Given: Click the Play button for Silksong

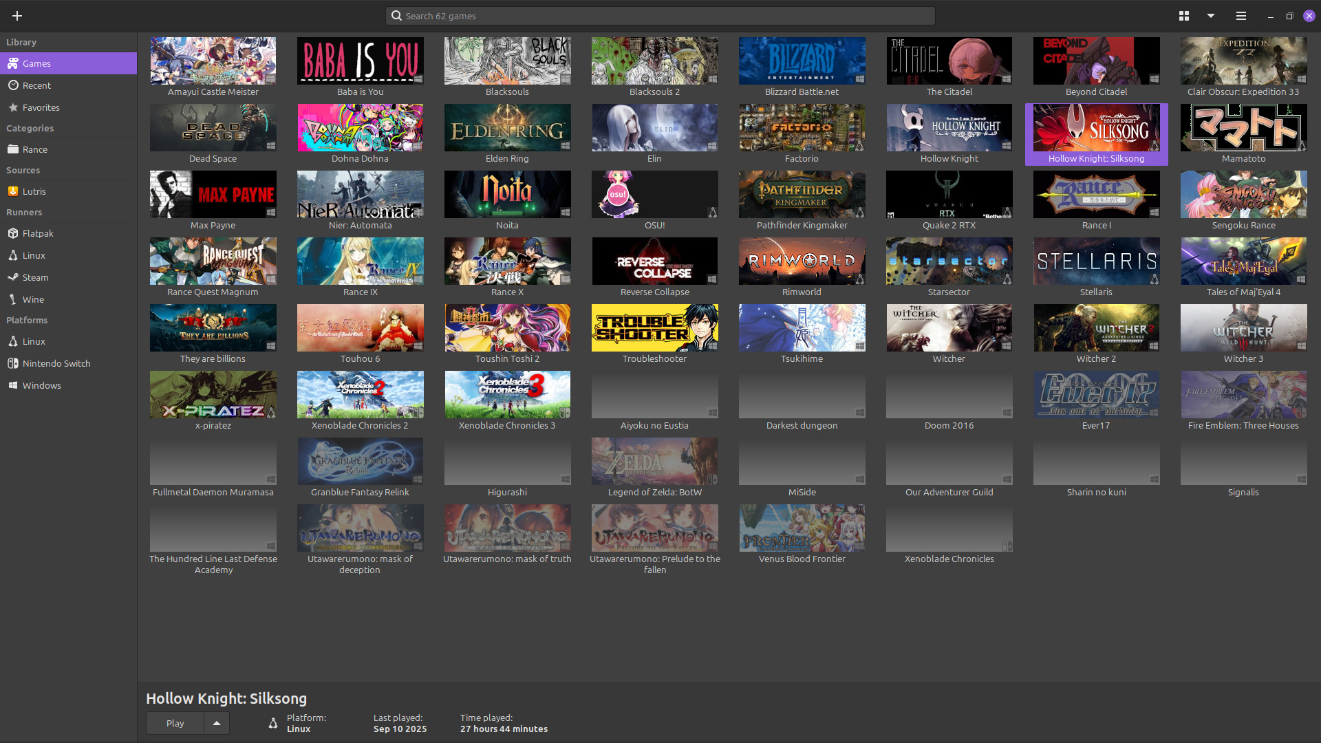Looking at the screenshot, I should click(x=175, y=723).
